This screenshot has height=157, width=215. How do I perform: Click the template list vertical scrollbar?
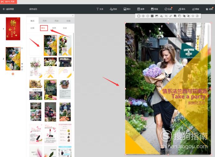[74, 52]
